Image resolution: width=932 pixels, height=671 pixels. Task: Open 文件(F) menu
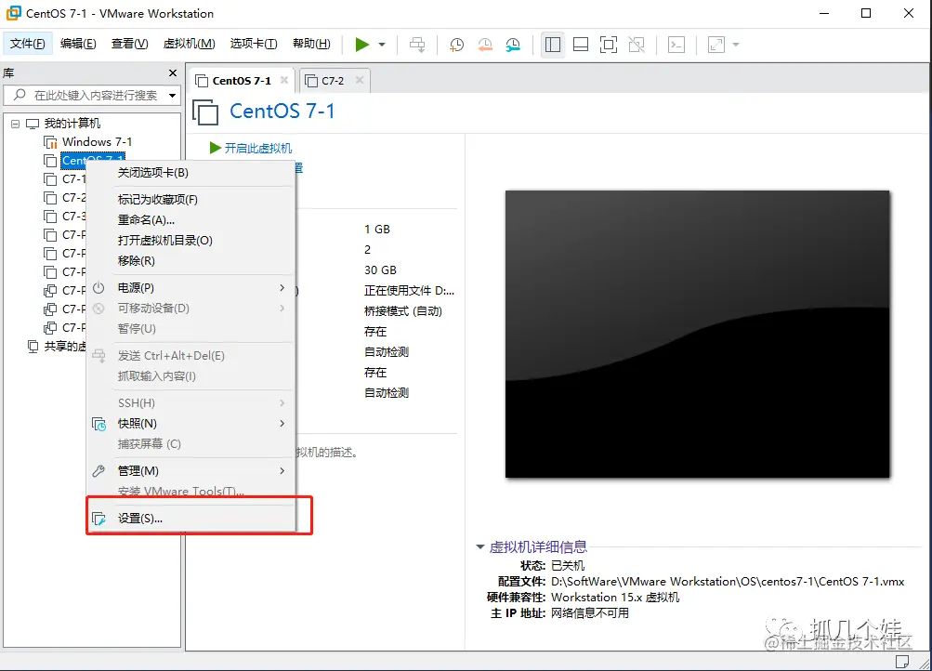coord(27,44)
